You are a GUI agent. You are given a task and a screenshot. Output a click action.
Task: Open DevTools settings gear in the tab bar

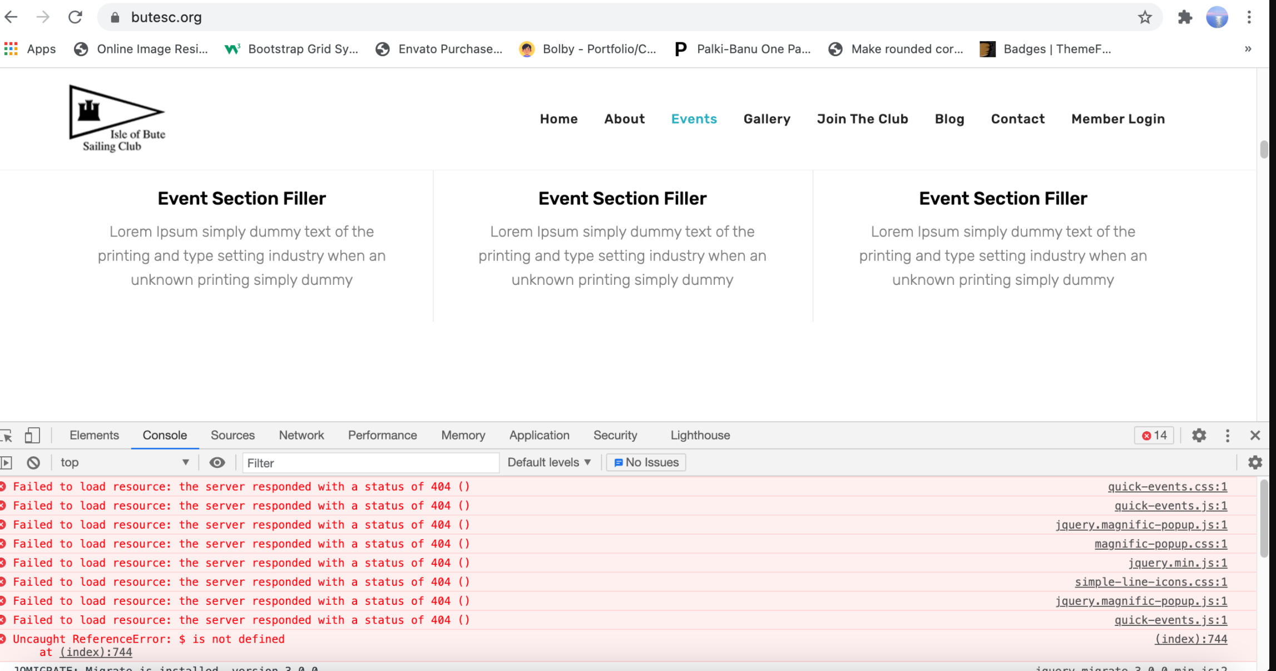pyautogui.click(x=1199, y=435)
